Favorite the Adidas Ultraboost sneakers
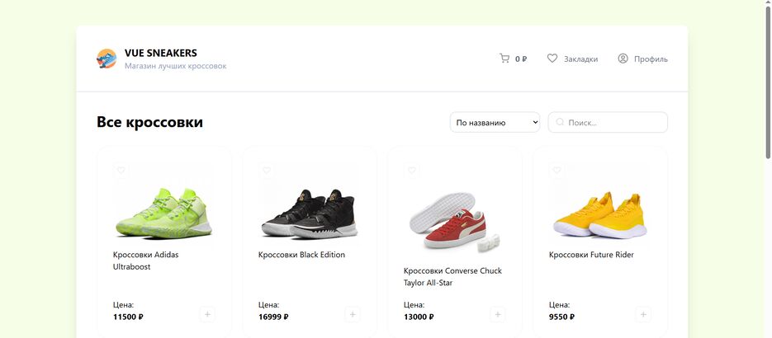This screenshot has height=338, width=772. tap(121, 171)
